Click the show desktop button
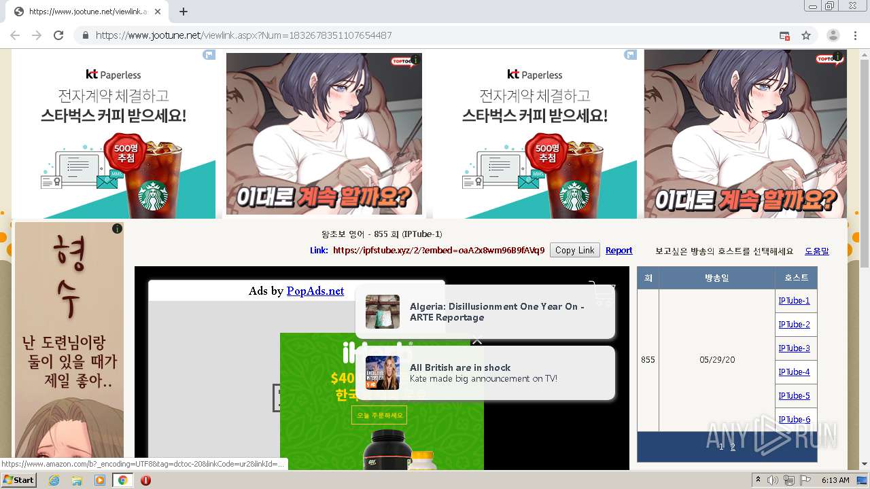This screenshot has height=489, width=870. tap(863, 480)
